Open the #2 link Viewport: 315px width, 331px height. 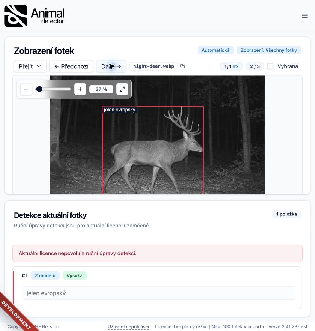pos(236,66)
